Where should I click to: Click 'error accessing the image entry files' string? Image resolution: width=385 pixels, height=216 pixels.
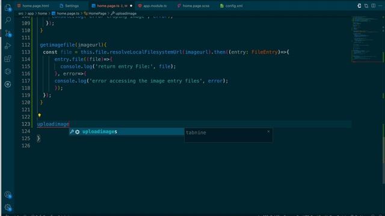146,81
